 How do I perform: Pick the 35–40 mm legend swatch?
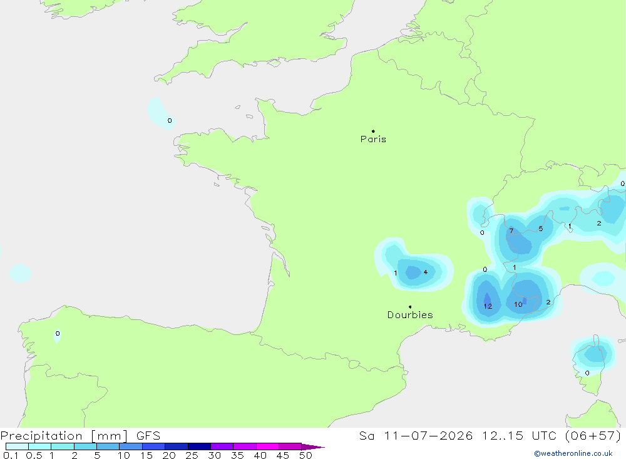pos(245,446)
